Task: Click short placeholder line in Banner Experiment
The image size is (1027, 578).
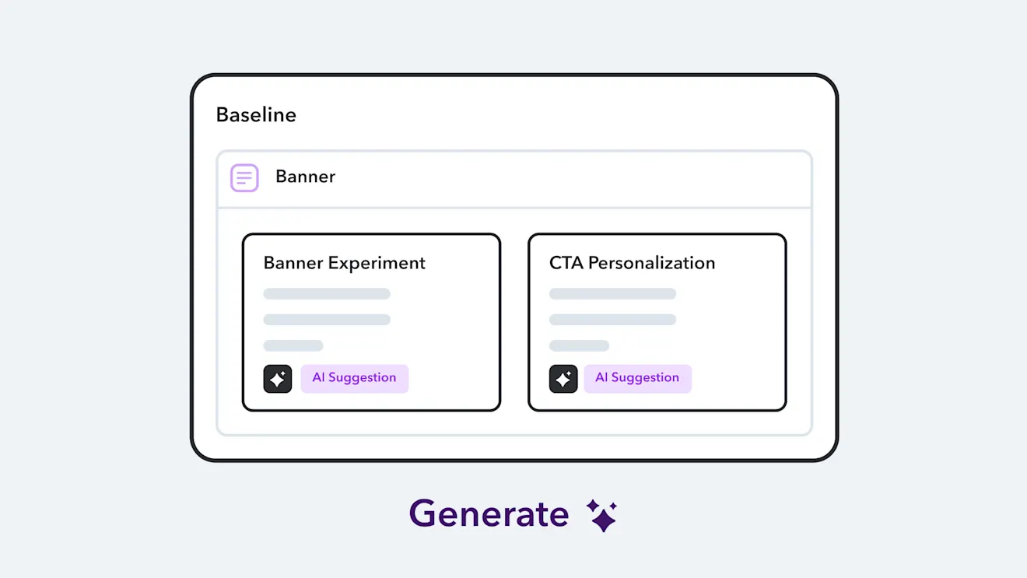Action: 293,345
